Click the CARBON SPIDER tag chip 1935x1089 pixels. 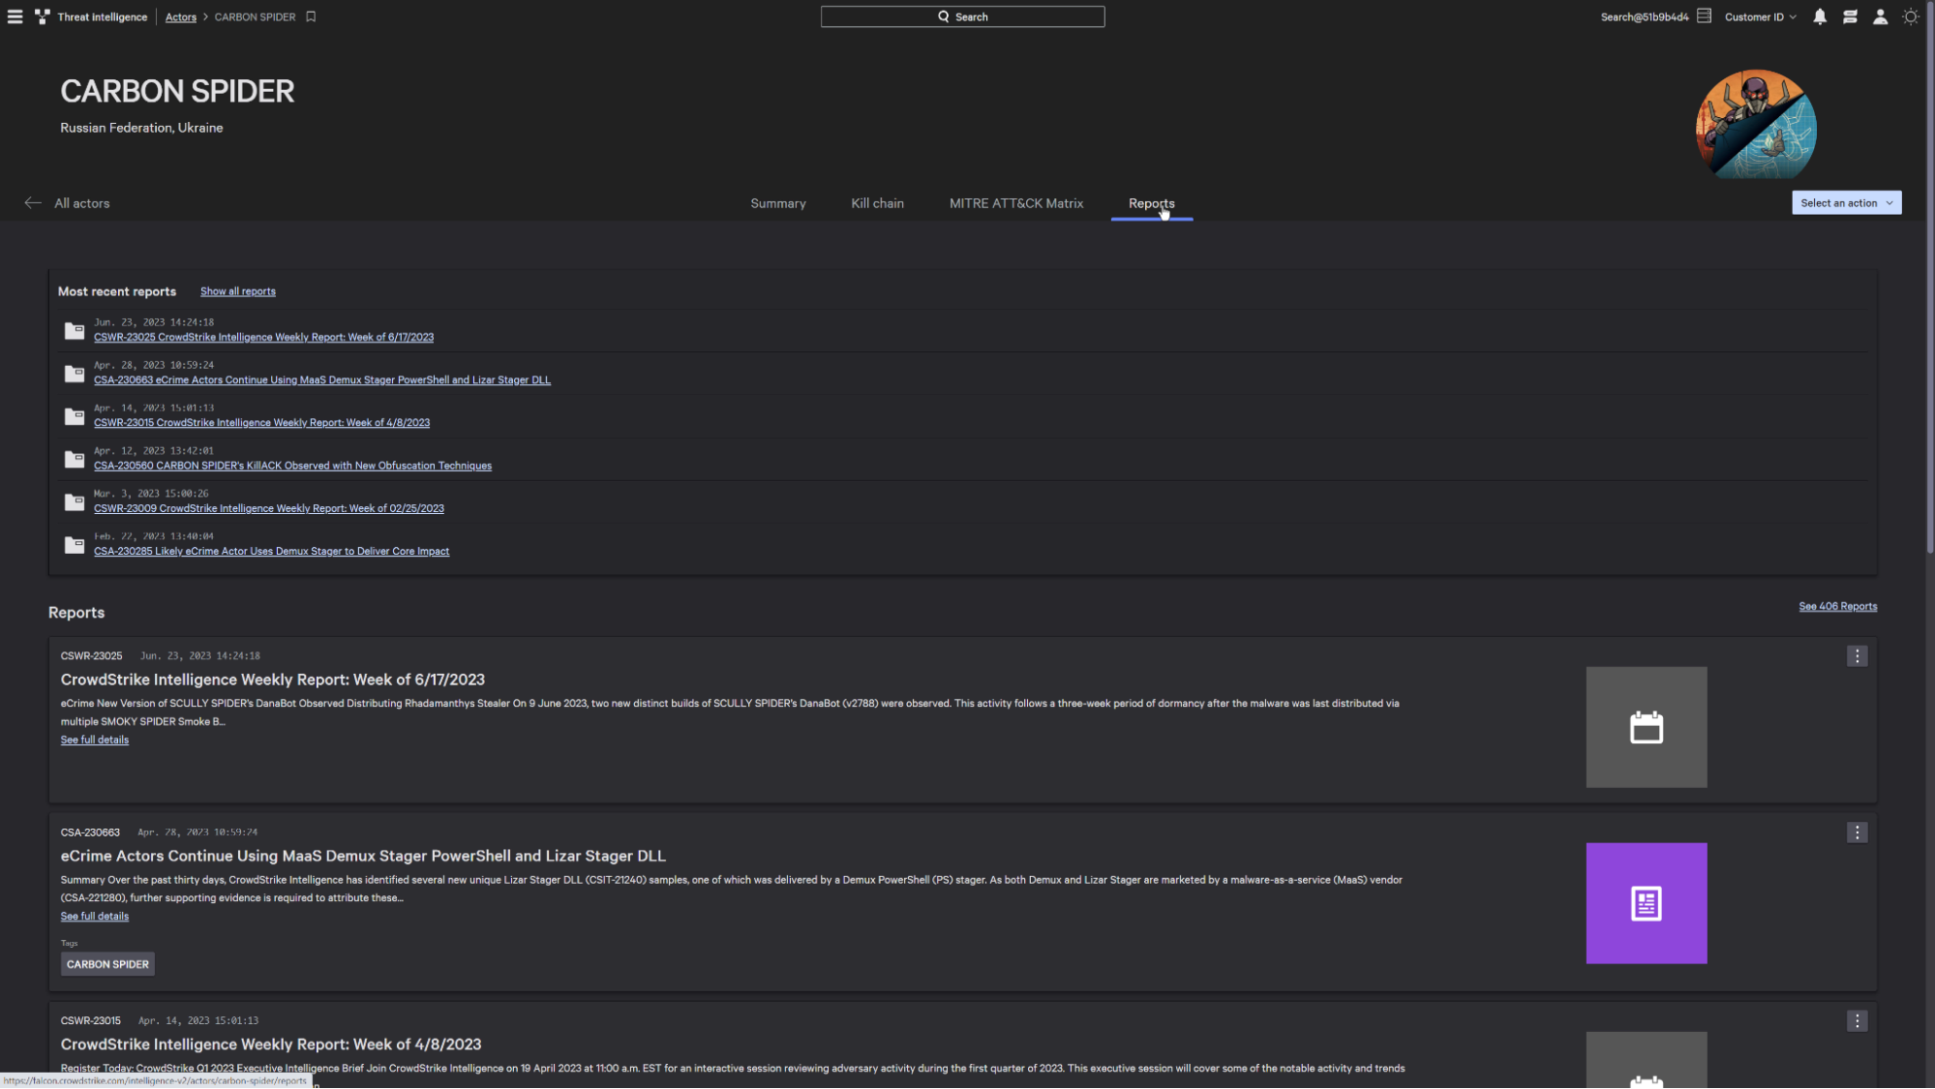[107, 964]
